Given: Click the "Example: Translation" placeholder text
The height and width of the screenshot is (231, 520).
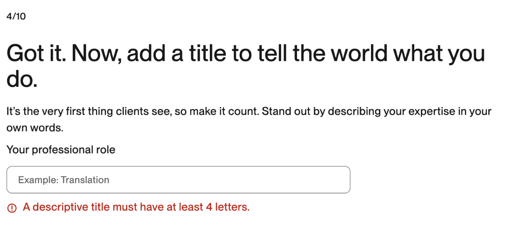Looking at the screenshot, I should coord(63,180).
